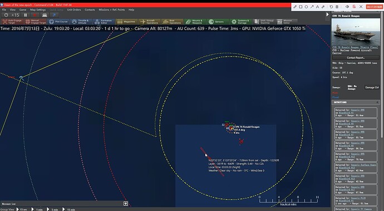Viewport: 384px width, 211px height.
Task: Mute the recording microphone
Action: pyautogui.click(x=354, y=7)
